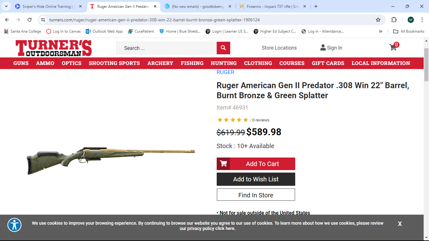Viewport: 429px width, 241px height.
Task: Open the Santa Ana College bookmark
Action: tap(23, 31)
